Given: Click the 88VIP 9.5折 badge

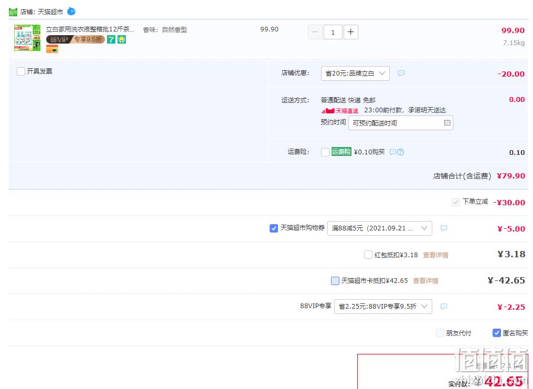Looking at the screenshot, I should point(75,39).
